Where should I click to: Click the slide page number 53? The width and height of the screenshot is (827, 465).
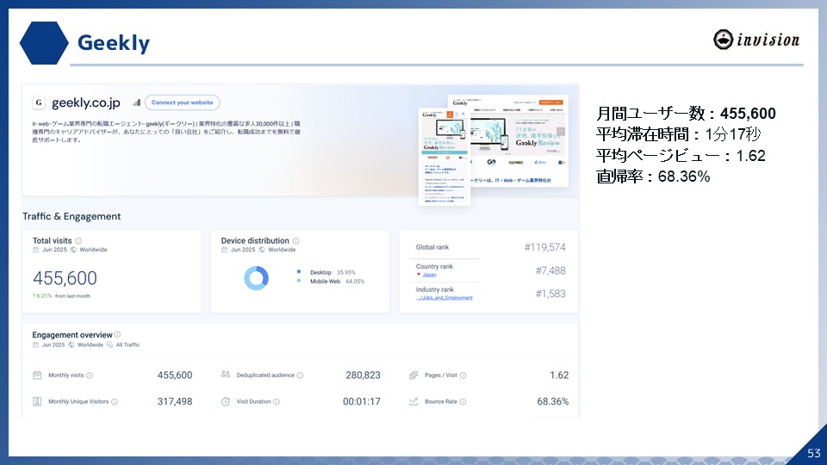click(x=814, y=453)
